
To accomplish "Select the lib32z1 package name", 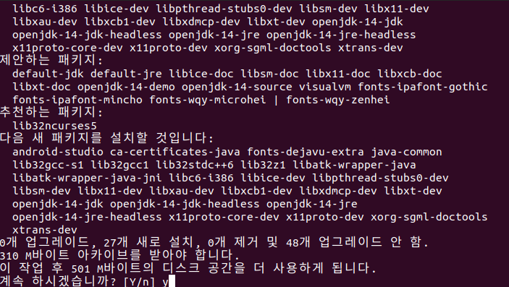I will click(263, 165).
